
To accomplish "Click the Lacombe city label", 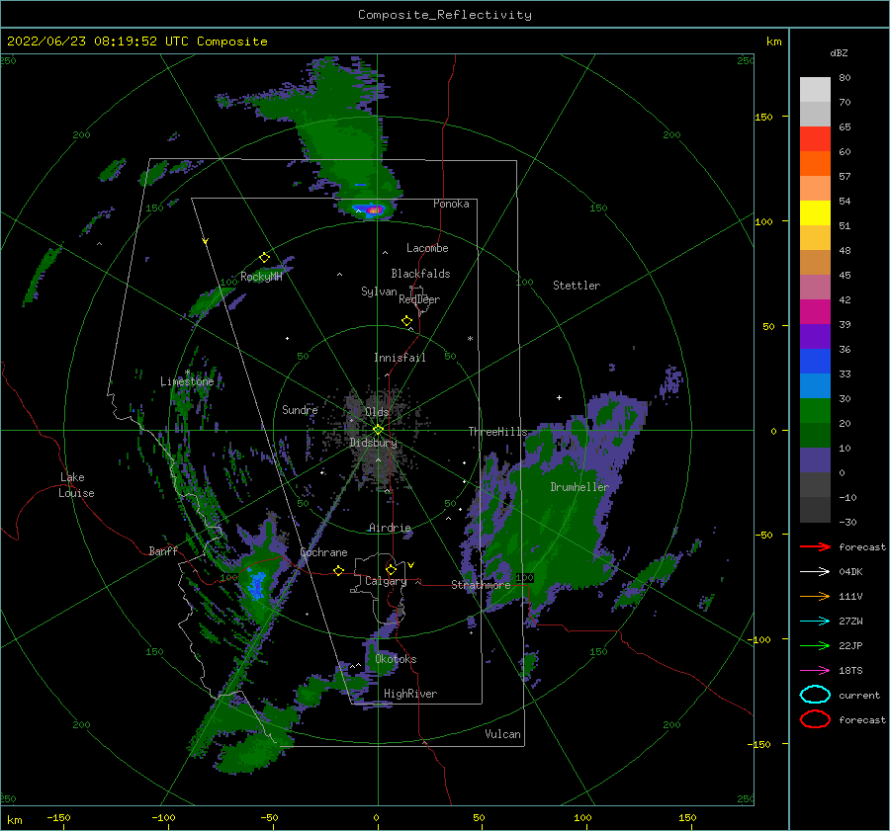I will tap(427, 248).
